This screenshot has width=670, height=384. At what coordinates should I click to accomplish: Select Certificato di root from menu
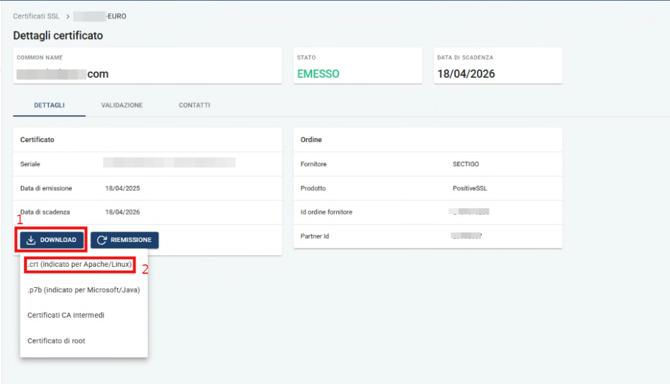[x=56, y=341]
